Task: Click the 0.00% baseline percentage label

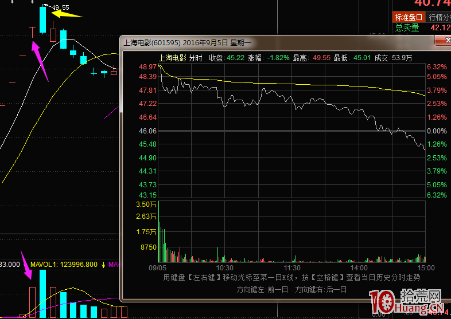Action: coord(437,131)
